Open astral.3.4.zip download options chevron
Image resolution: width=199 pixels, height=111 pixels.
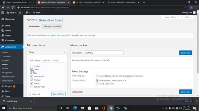click(x=31, y=101)
